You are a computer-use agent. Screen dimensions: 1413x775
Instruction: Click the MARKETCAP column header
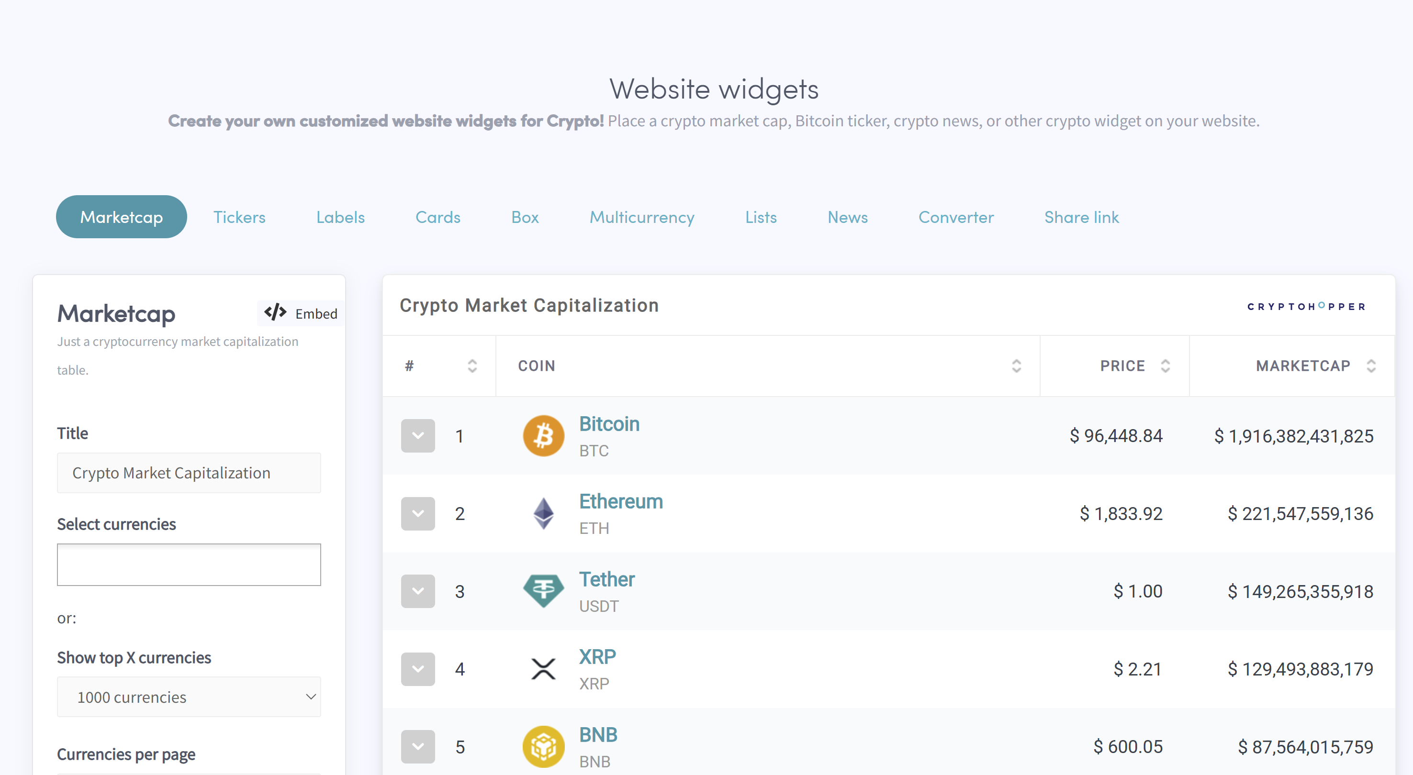tap(1303, 365)
